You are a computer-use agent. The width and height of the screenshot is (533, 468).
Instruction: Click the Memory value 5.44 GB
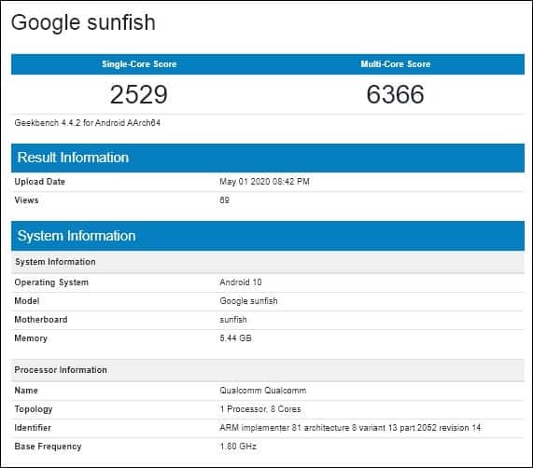[x=235, y=338]
